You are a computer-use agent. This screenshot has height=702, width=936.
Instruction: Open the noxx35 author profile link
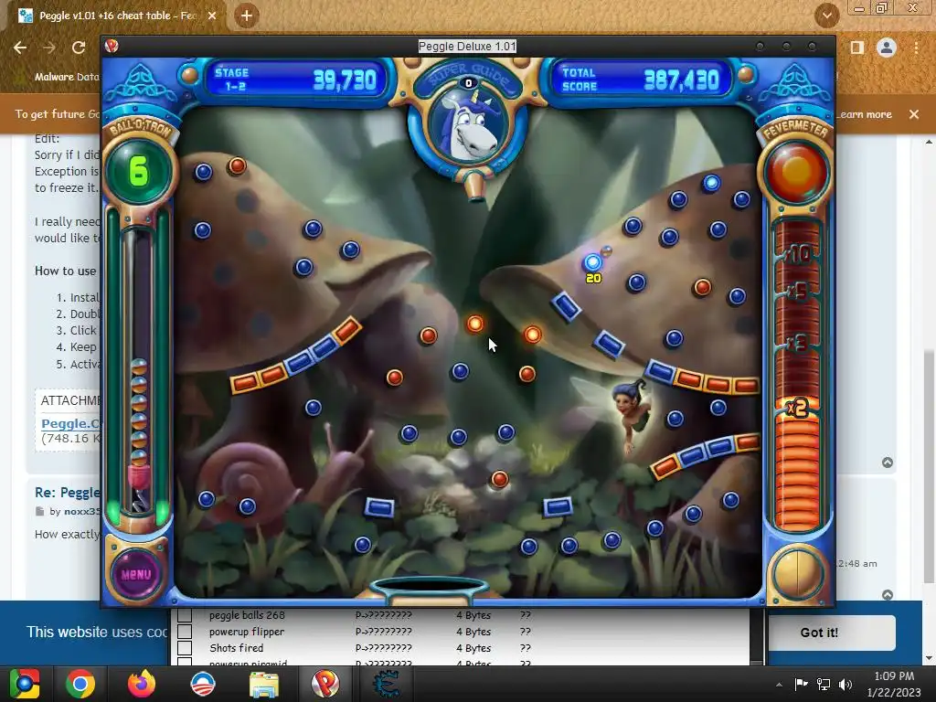81,512
